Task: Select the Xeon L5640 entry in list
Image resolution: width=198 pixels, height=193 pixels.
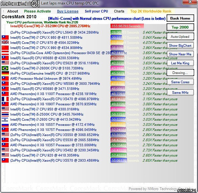Action: 54,32
